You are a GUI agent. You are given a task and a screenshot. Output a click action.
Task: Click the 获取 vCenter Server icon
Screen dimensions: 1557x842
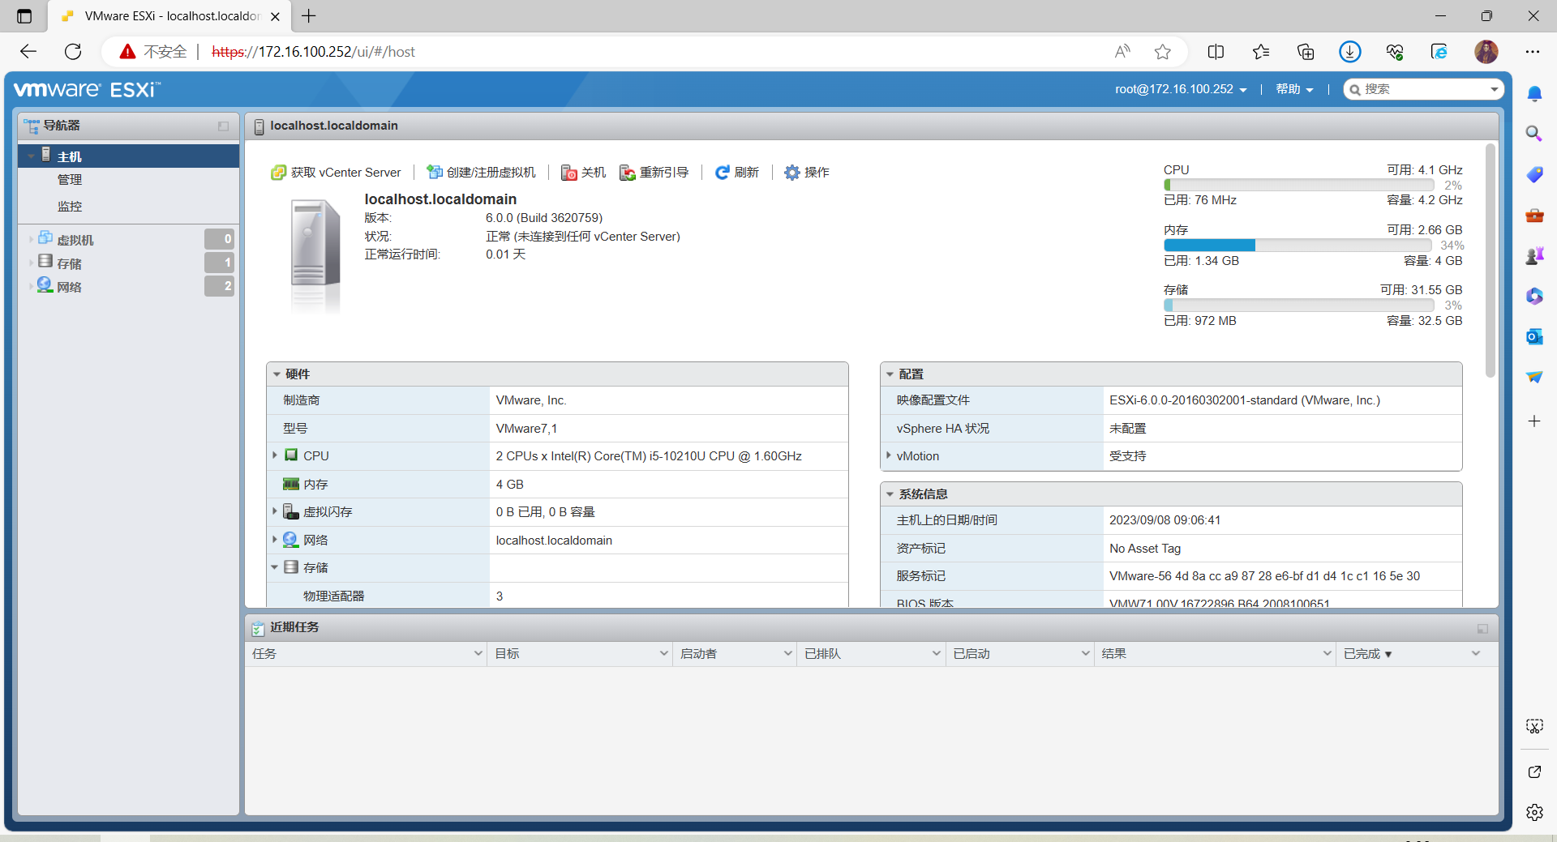point(277,172)
